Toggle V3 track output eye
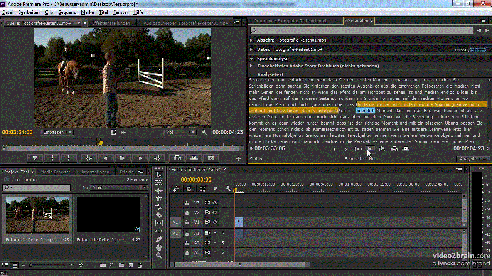The image size is (492, 276). click(215, 202)
